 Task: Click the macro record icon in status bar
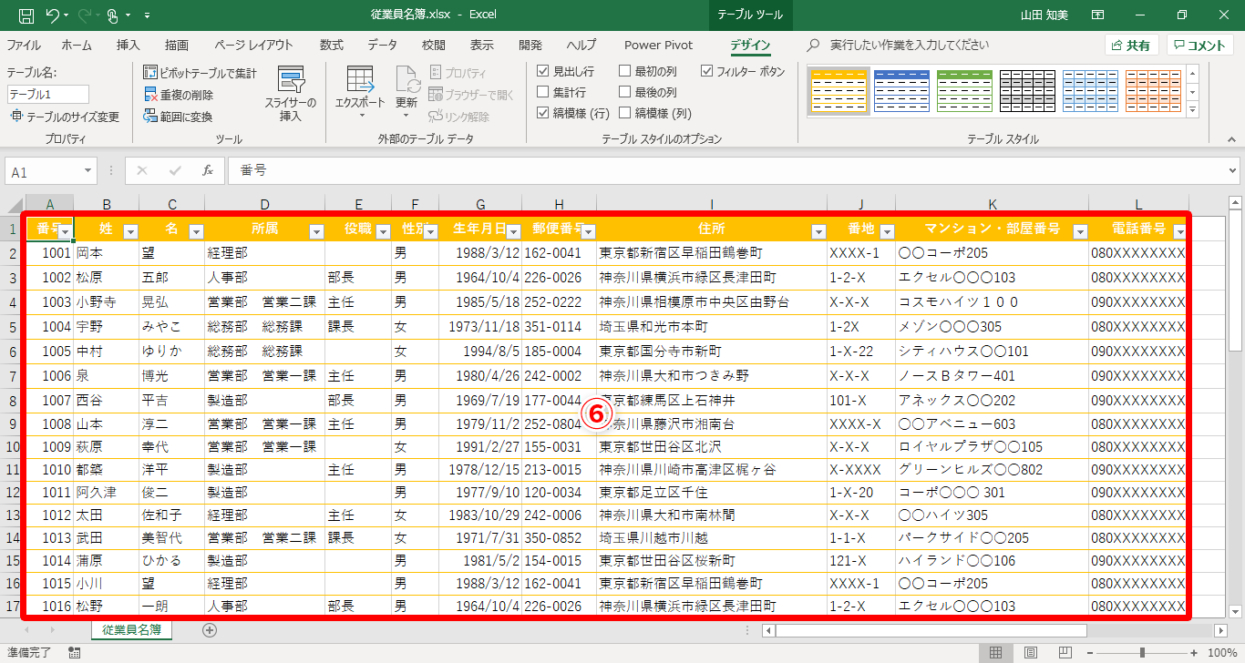click(x=75, y=652)
